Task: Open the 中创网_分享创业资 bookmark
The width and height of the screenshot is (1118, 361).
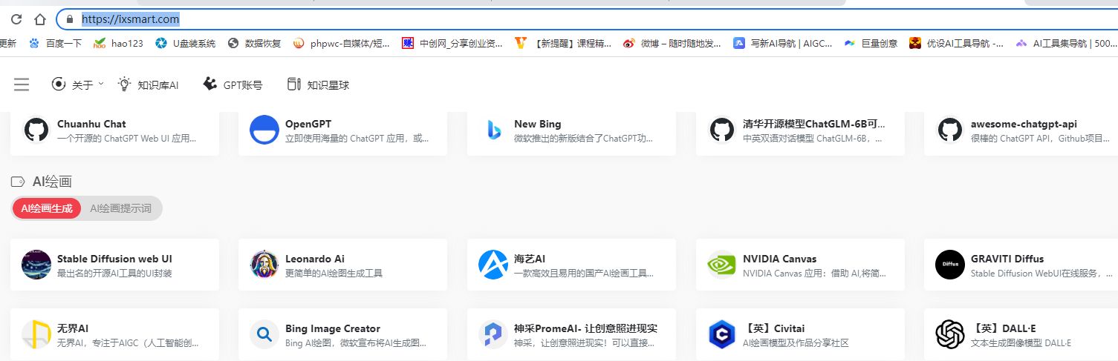Action: [452, 43]
